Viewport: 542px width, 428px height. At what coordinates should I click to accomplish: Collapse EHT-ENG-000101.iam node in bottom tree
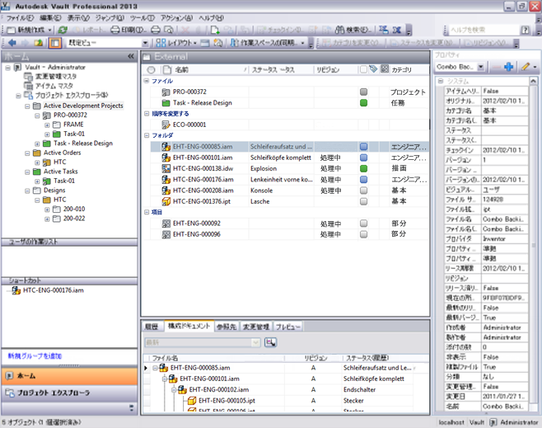point(165,379)
